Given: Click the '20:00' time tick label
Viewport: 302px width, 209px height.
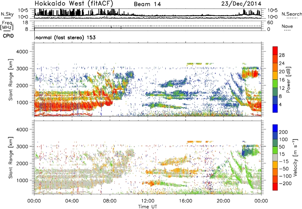Looking at the screenshot, I should coord(223,201).
